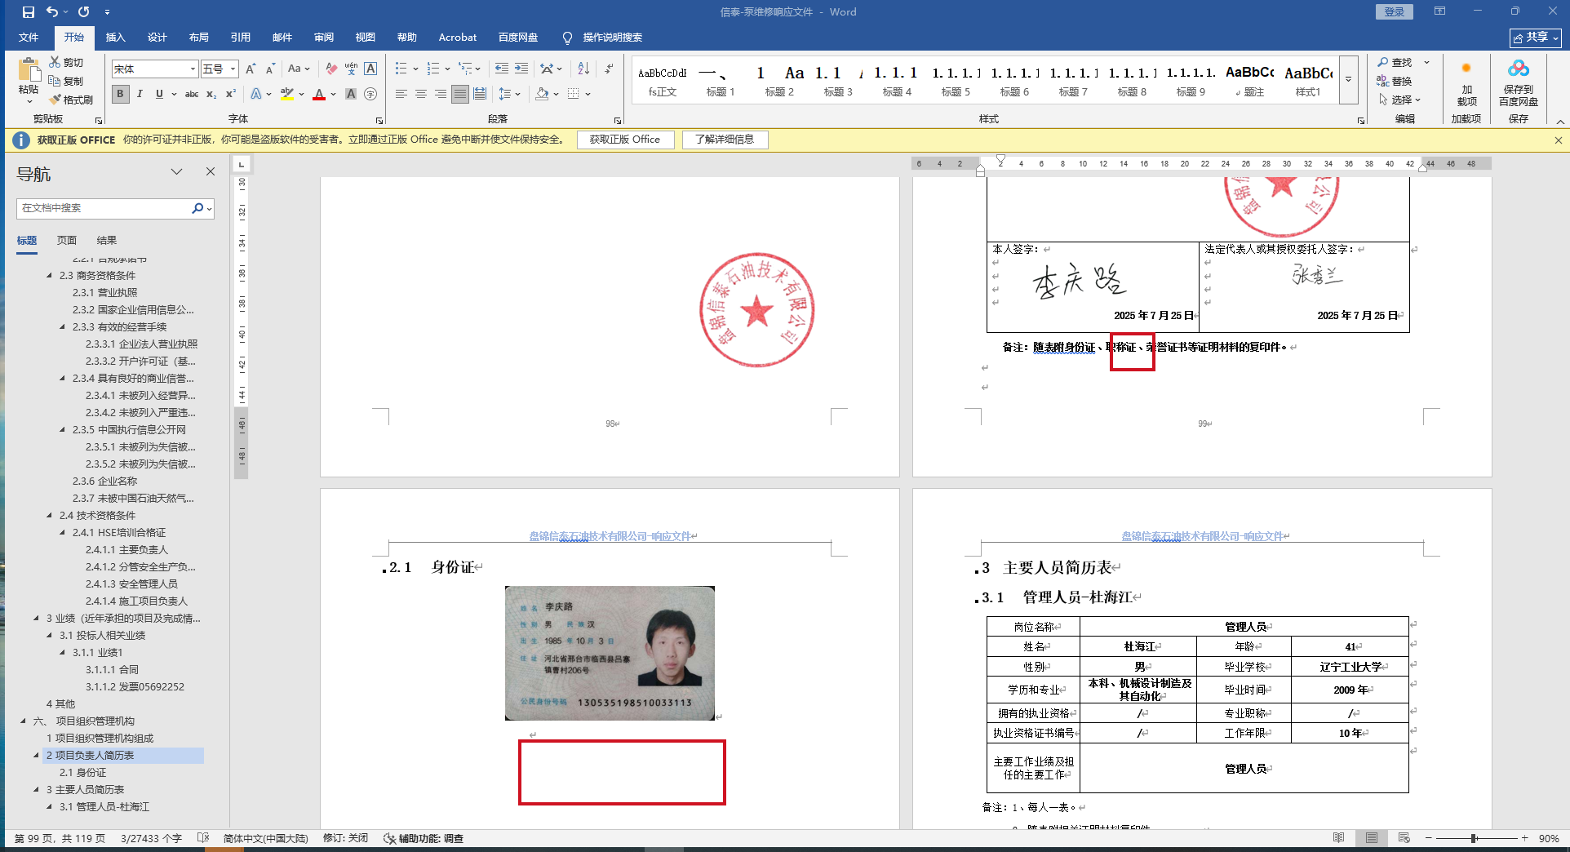Viewport: 1570px width, 852px height.
Task: Apply the enclosed character (字) tool
Action: [x=370, y=95]
